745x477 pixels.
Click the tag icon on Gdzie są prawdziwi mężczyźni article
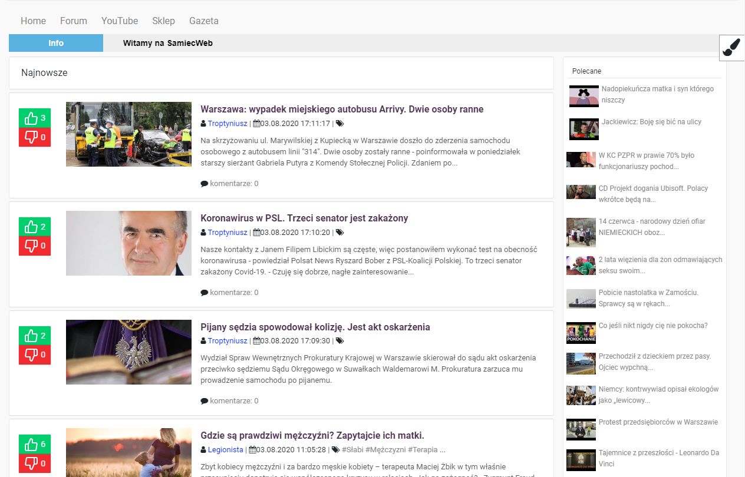tap(336, 450)
